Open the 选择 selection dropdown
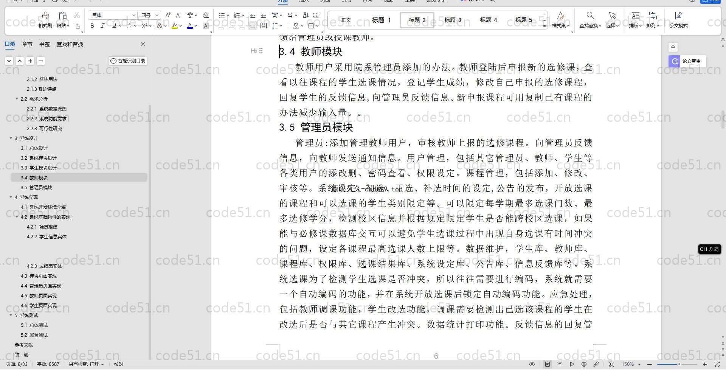This screenshot has height=370, width=726. point(612,20)
